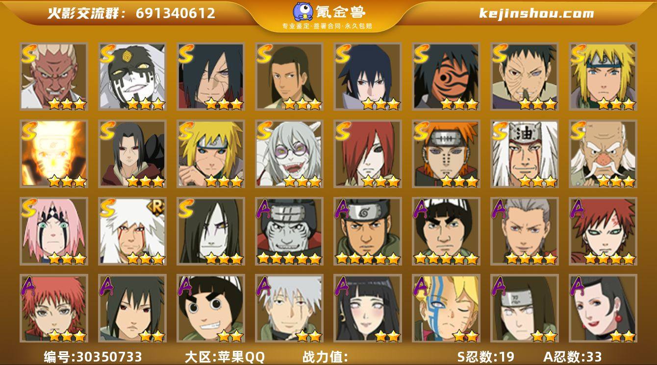Click the group number 691340612 text
The image size is (657, 365).
176,13
